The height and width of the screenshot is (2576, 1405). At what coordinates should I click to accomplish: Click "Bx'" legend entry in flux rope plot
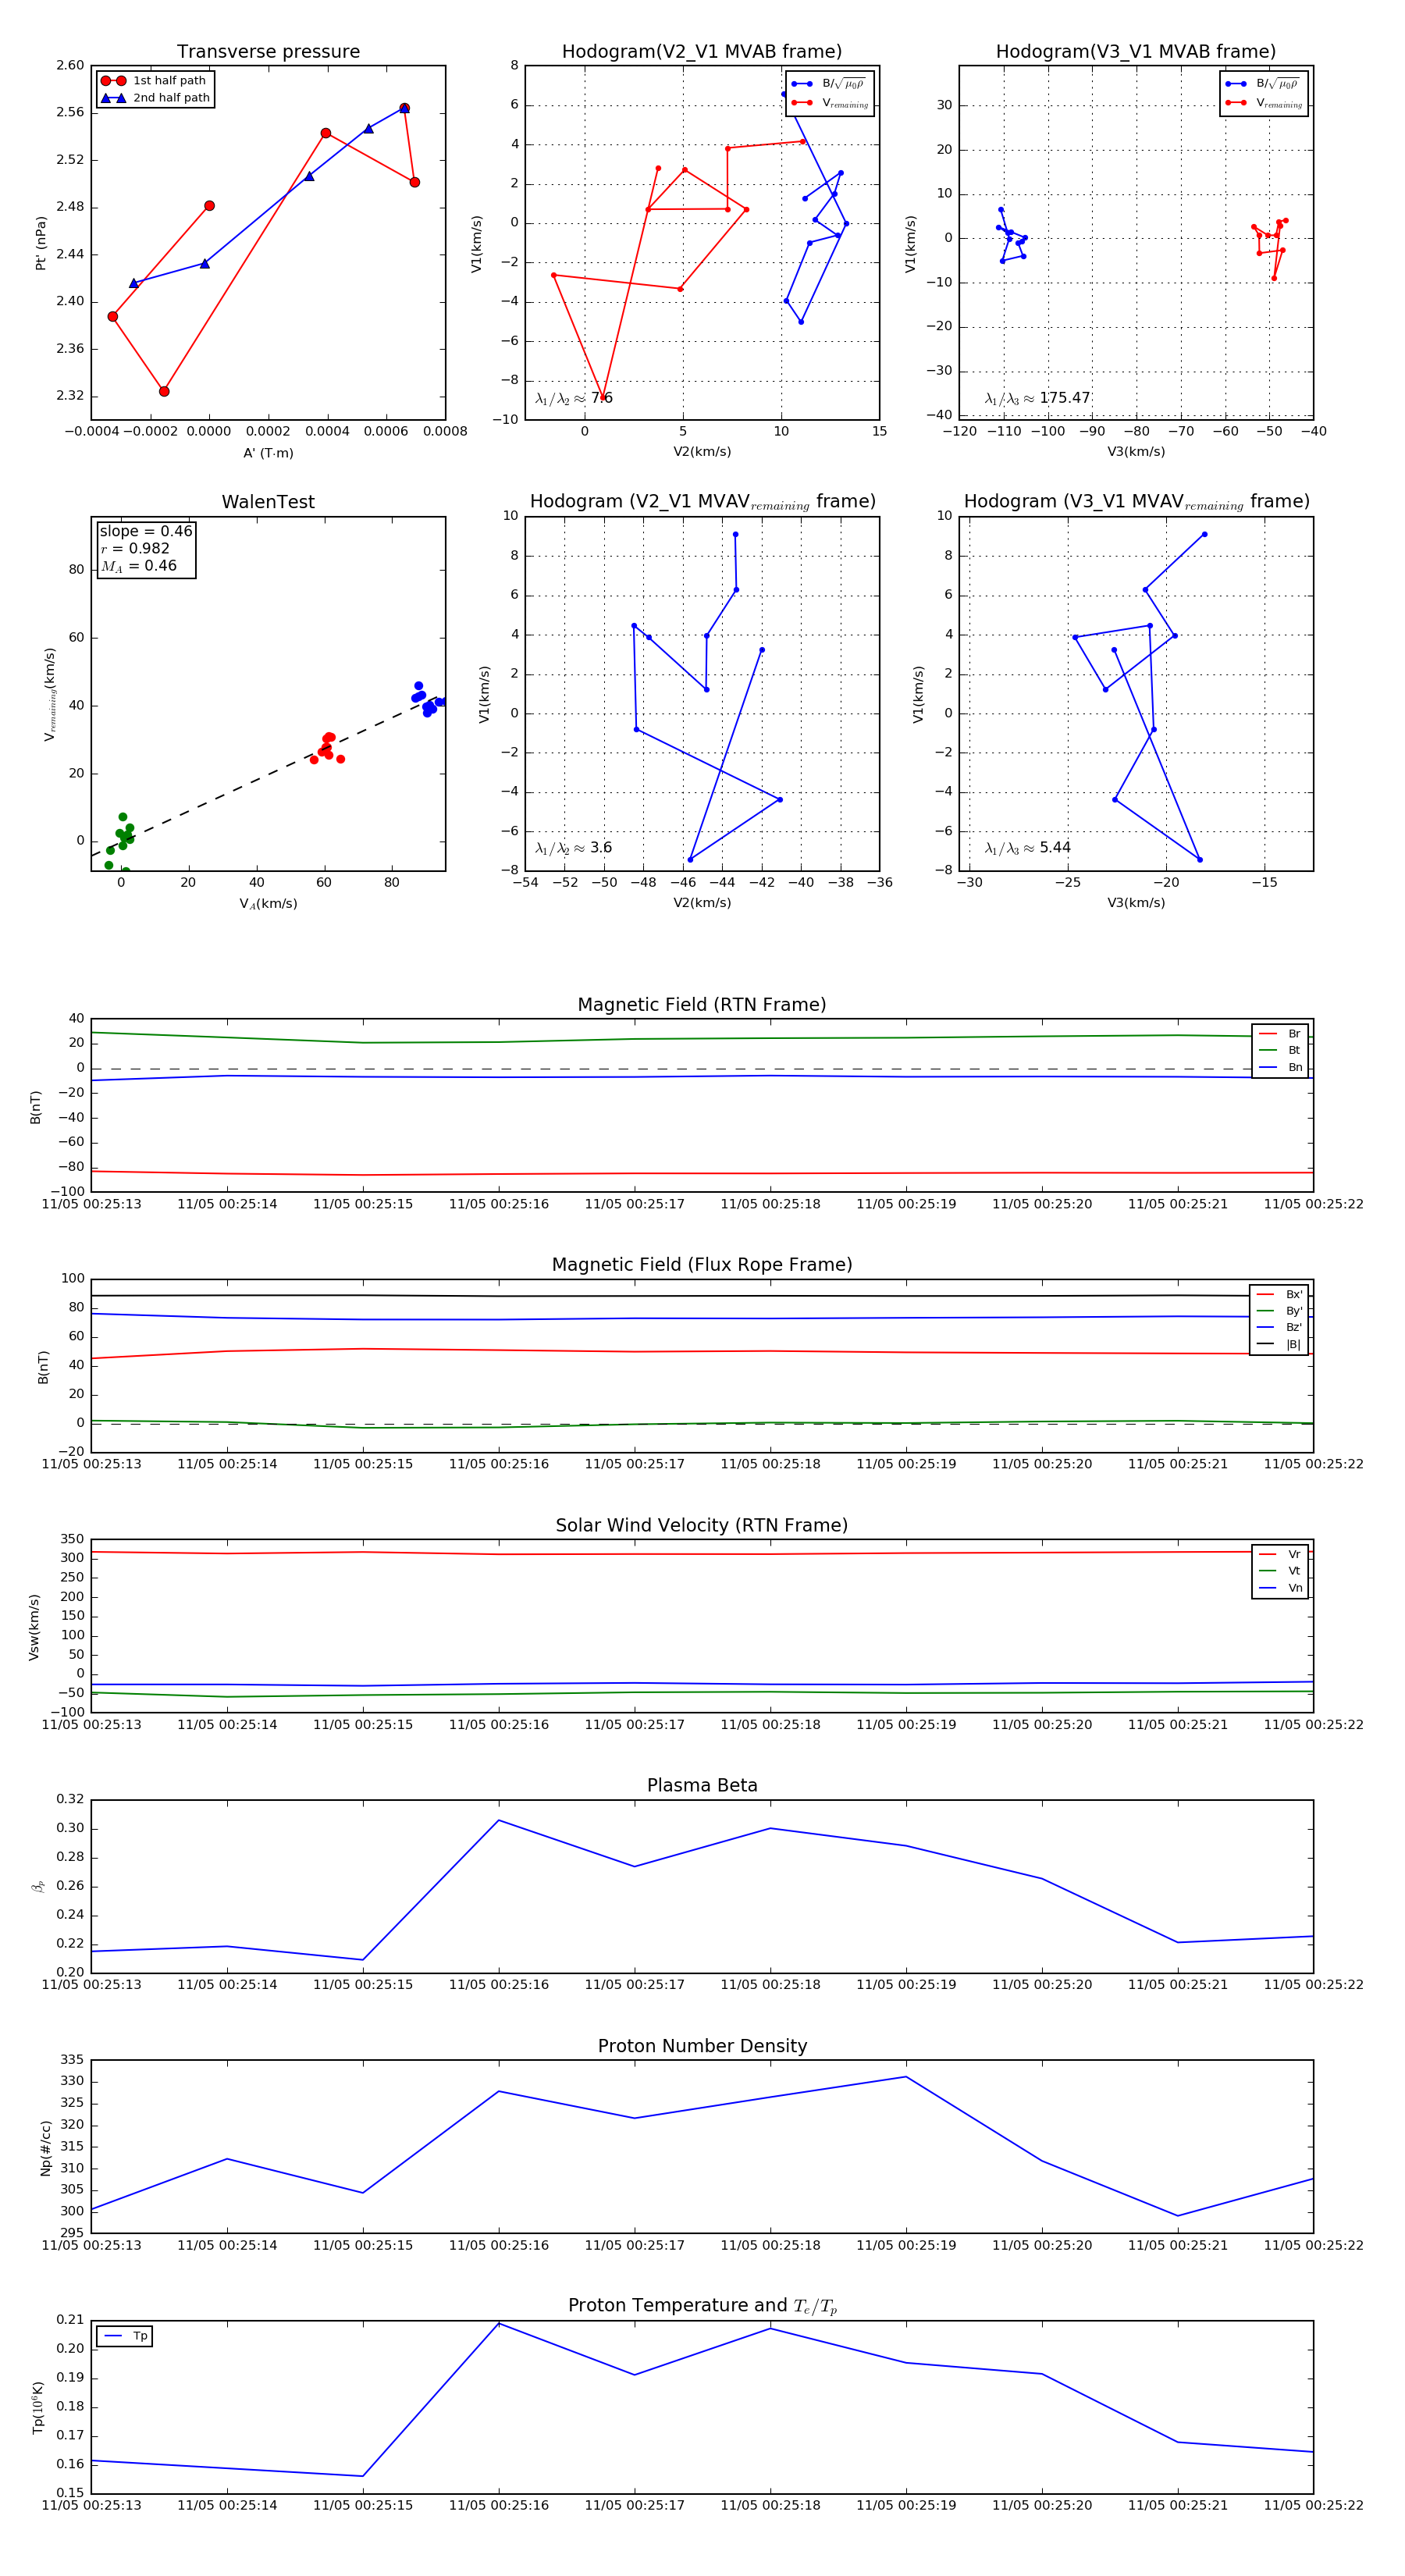pos(1279,1294)
